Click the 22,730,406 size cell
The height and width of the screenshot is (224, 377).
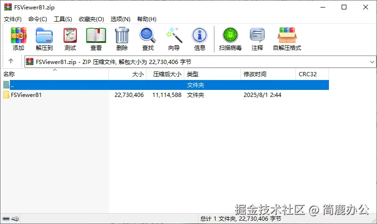tap(129, 95)
